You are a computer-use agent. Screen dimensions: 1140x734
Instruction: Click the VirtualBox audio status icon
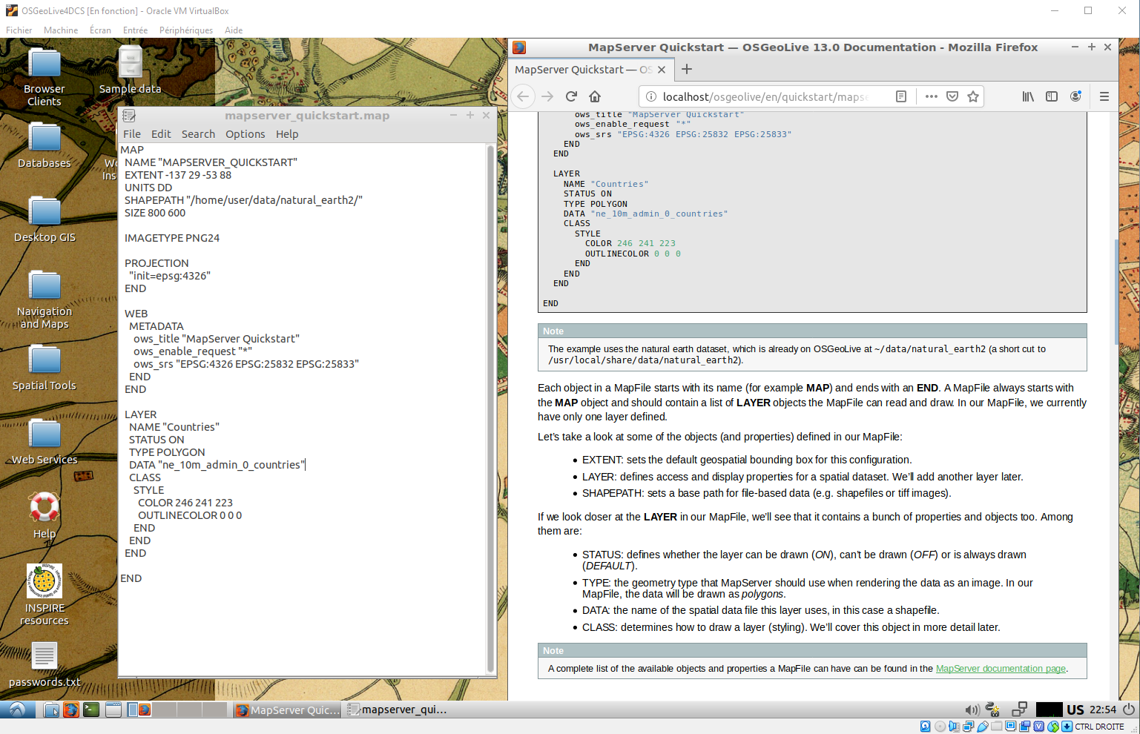pyautogui.click(x=954, y=727)
